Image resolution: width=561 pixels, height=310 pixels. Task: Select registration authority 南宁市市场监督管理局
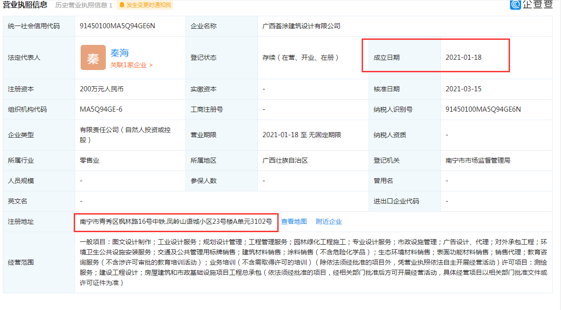point(478,160)
